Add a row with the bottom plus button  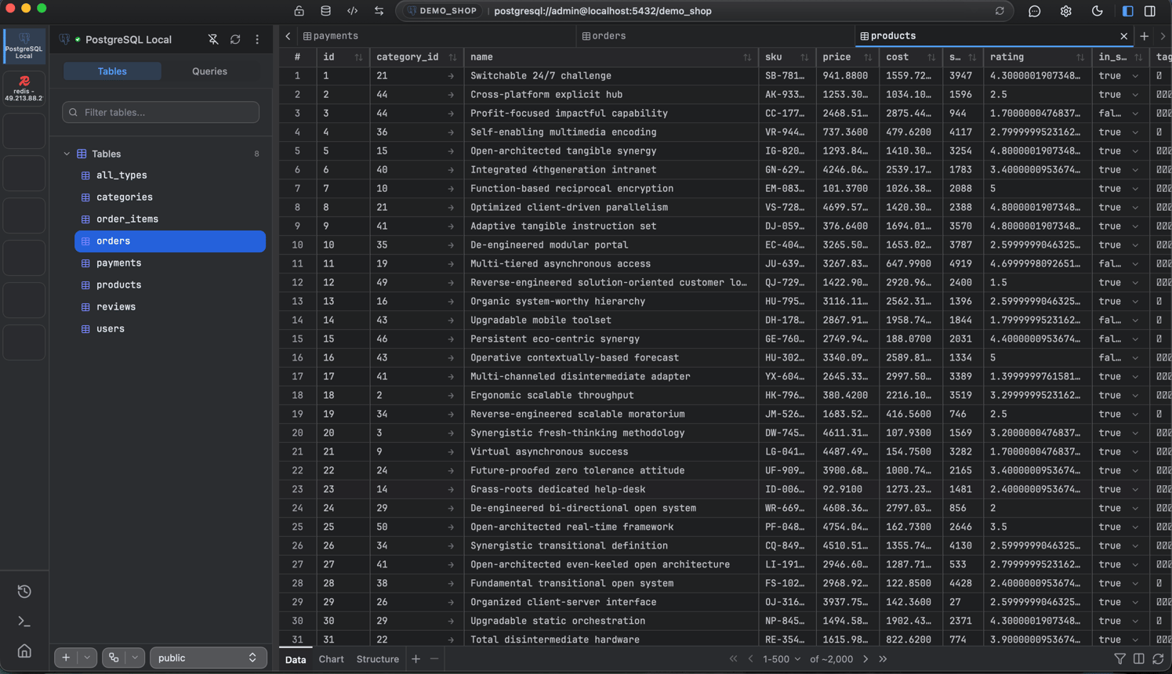coord(416,659)
